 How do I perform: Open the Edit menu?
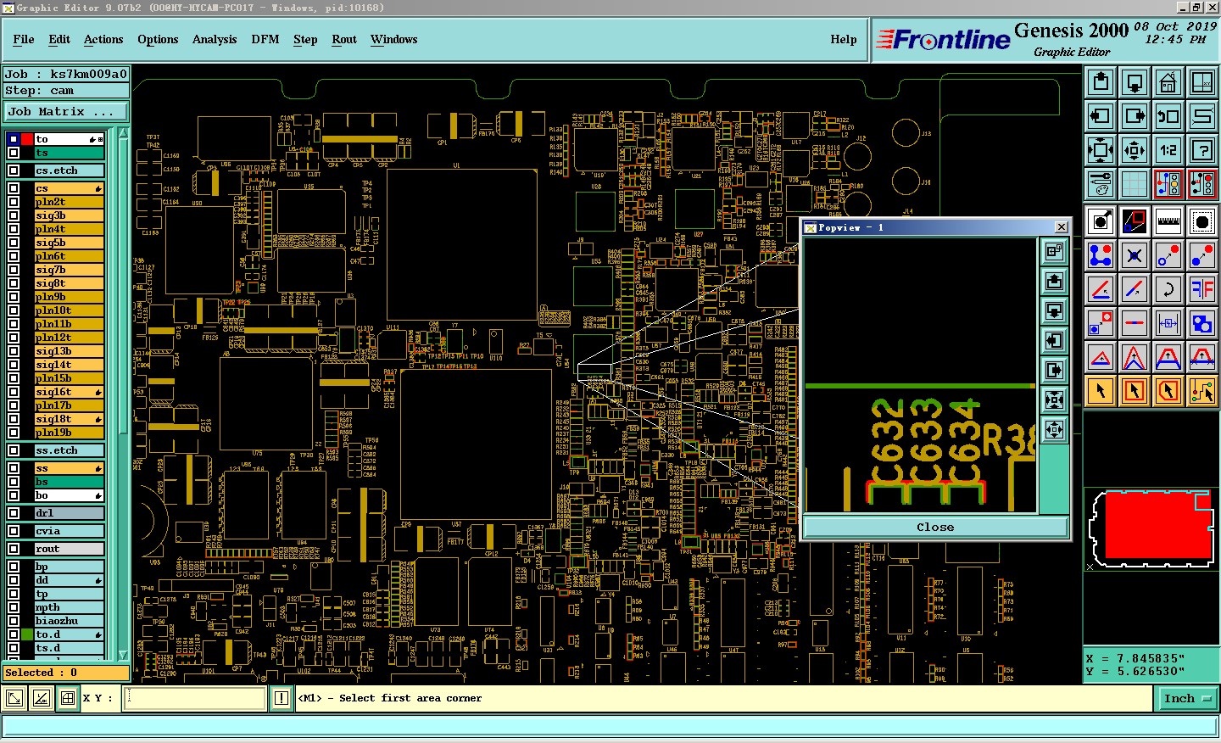tap(59, 39)
